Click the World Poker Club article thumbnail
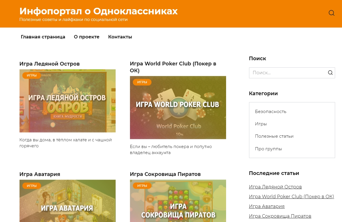This screenshot has width=342, height=222. coord(178,108)
